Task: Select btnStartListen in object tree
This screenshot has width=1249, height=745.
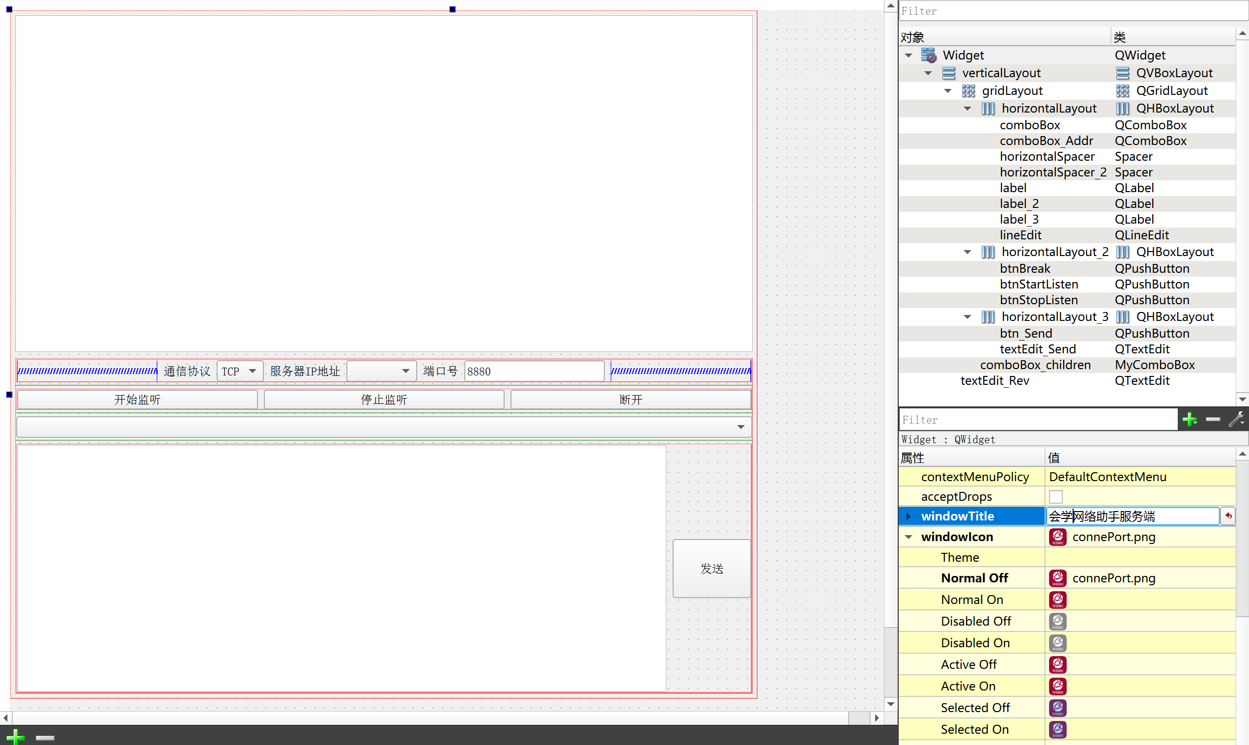Action: point(1038,284)
